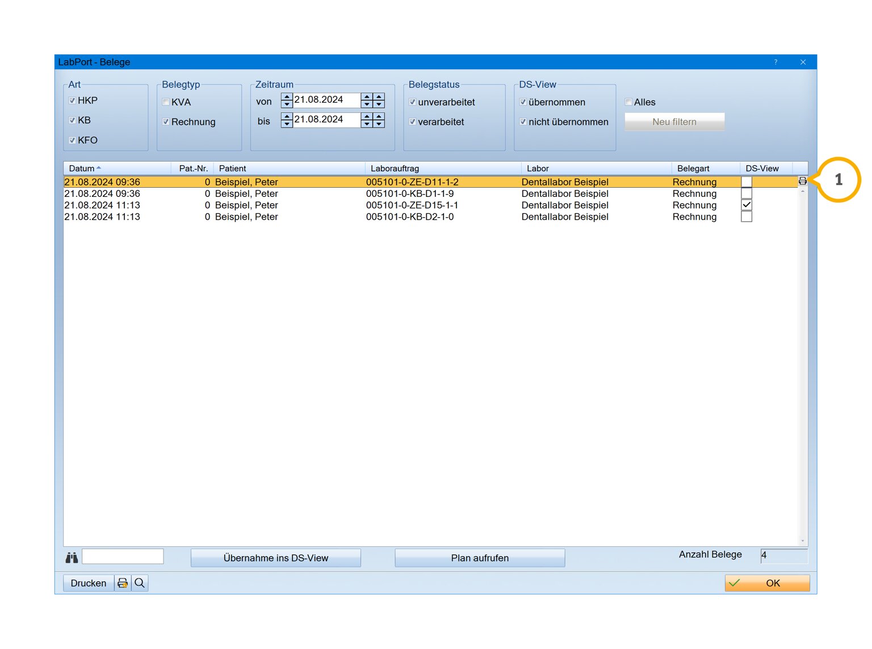Viewport: 872px width, 649px height.
Task: Toggle the verarbeitet status checkbox
Action: [412, 122]
